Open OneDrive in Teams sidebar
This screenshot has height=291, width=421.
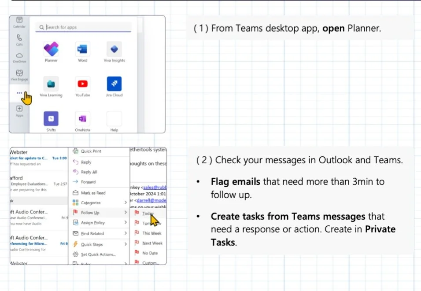(19, 57)
